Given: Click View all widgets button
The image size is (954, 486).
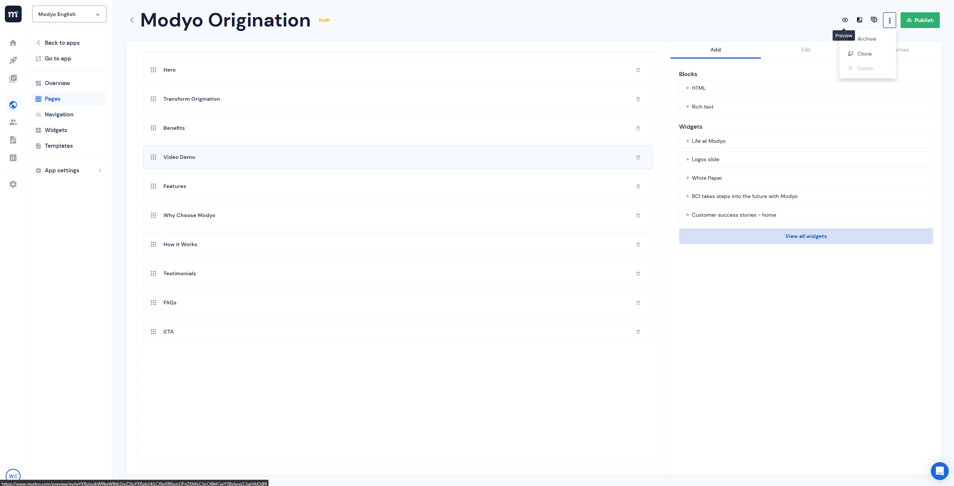Looking at the screenshot, I should [x=806, y=236].
